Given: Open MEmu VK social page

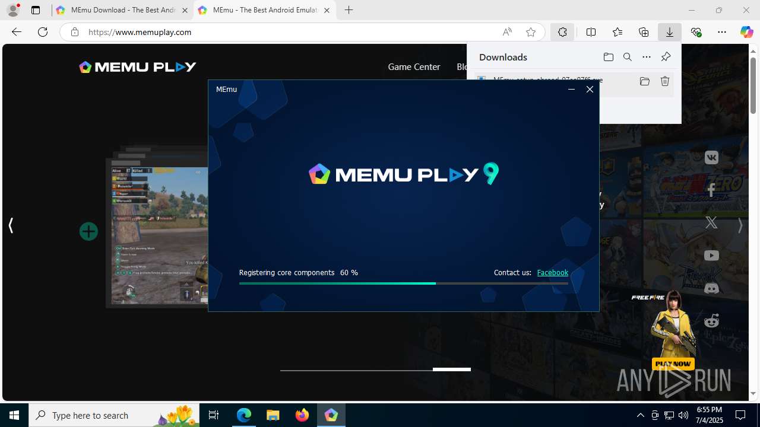Looking at the screenshot, I should point(711,158).
